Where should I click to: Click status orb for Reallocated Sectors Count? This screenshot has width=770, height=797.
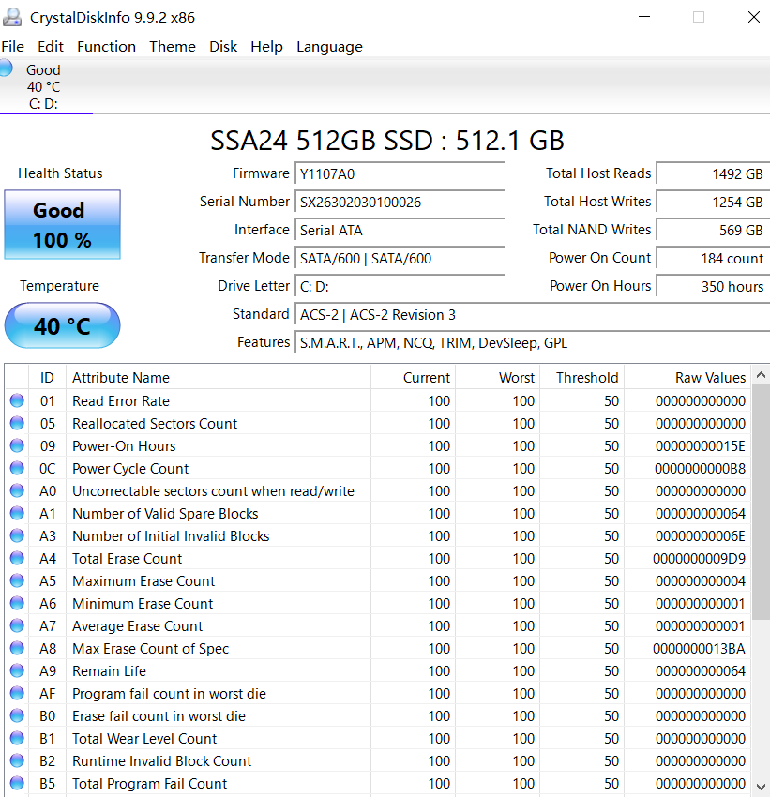tap(17, 423)
